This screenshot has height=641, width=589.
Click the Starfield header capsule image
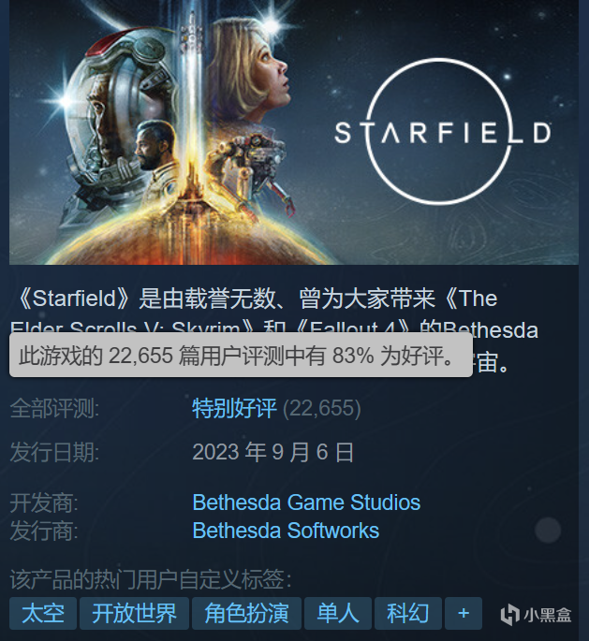point(294,132)
